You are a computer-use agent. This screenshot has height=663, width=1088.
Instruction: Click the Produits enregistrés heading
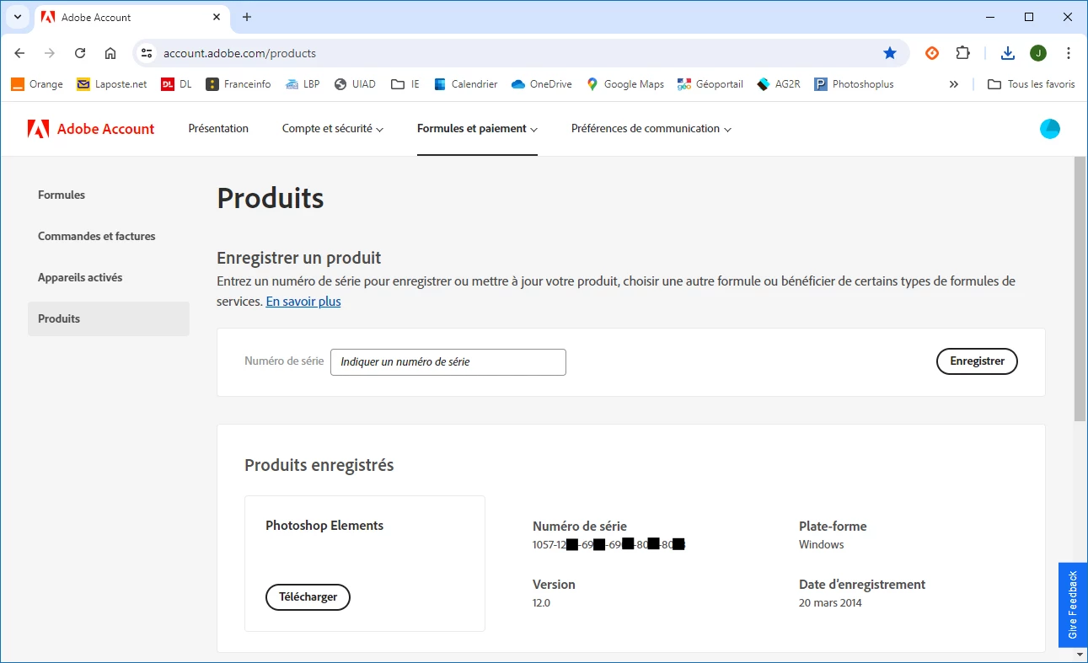coord(319,465)
